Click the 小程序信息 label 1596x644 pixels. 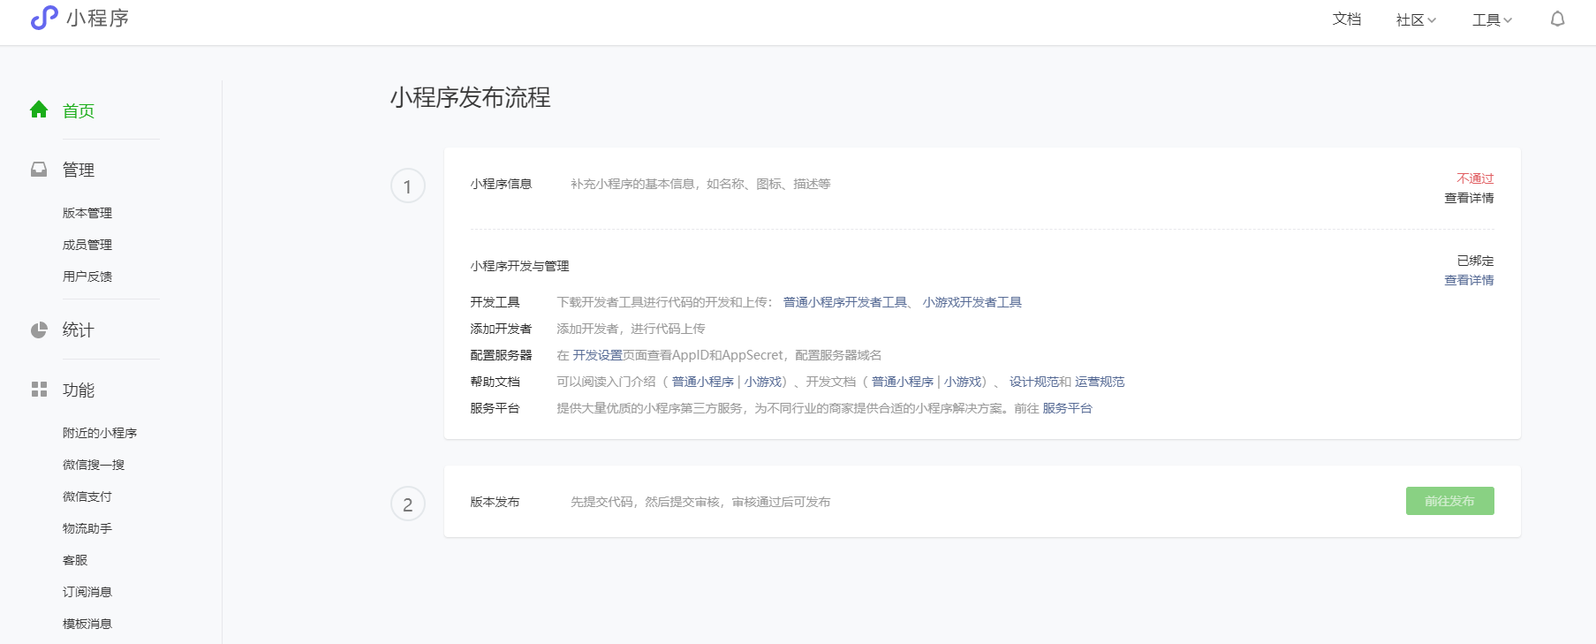point(501,184)
